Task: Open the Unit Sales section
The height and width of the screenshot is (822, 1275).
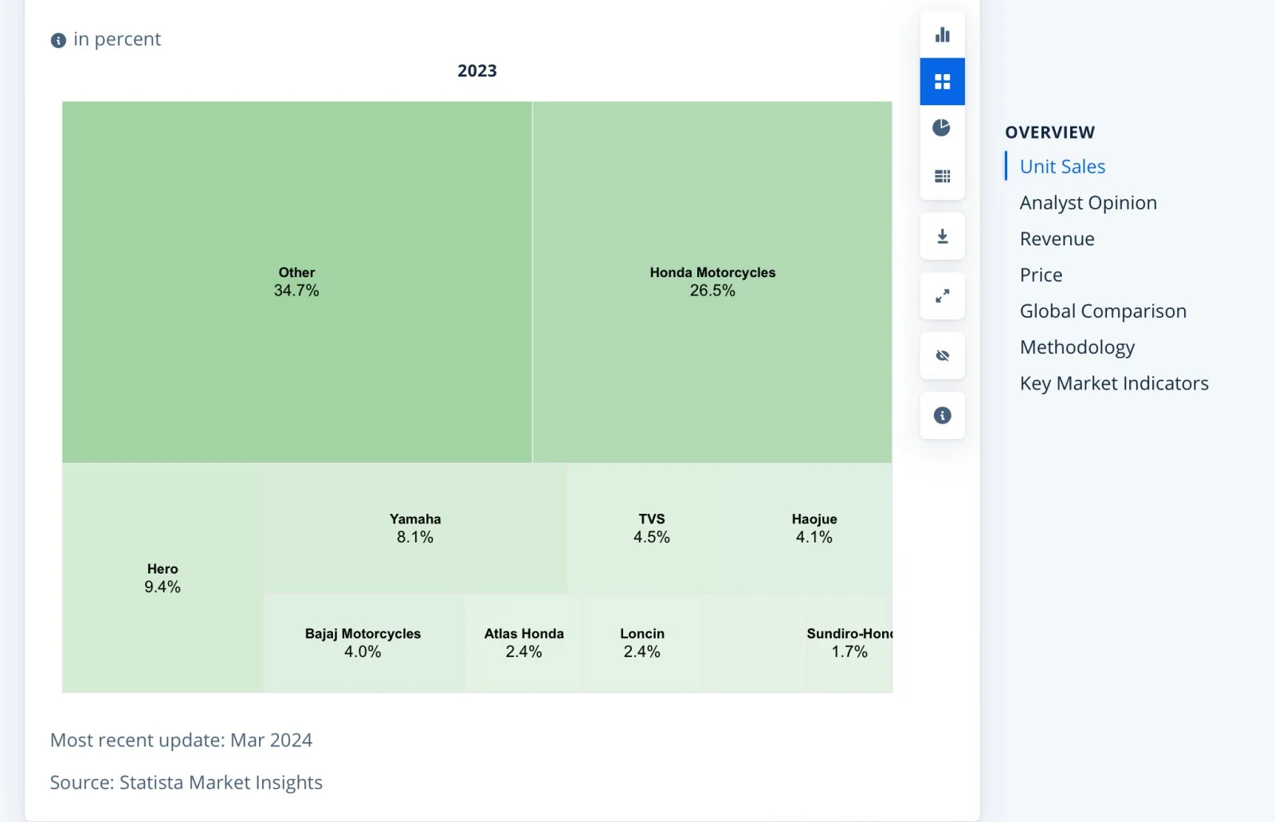Action: click(x=1062, y=166)
